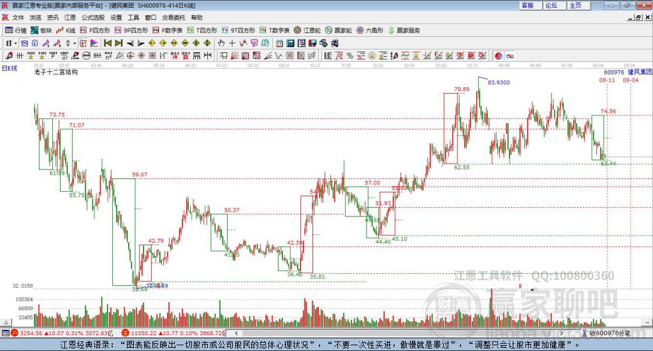Click the grid icon in status bar
Screen dimensions: 653x351
5,333
